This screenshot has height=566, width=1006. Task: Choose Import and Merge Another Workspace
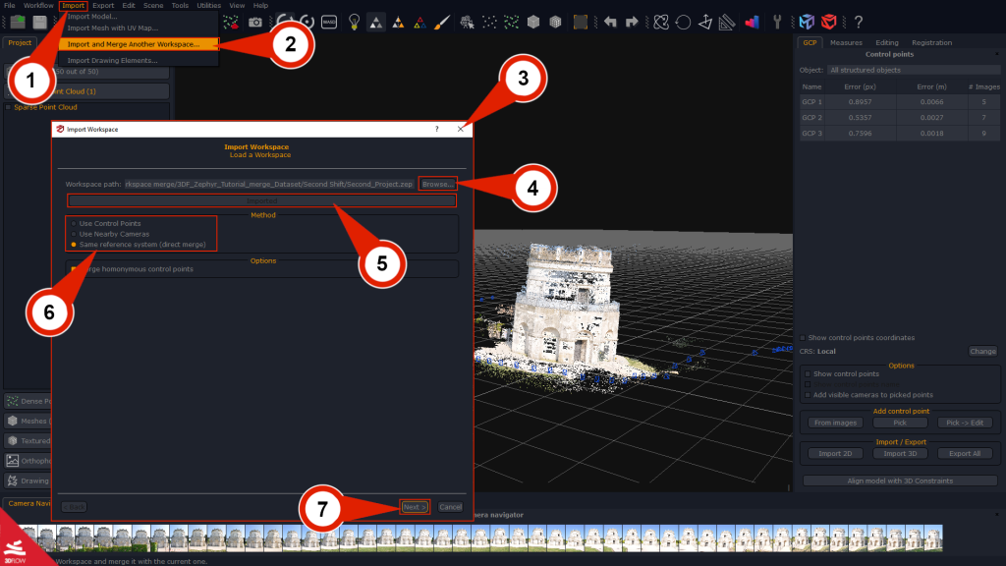(x=138, y=44)
